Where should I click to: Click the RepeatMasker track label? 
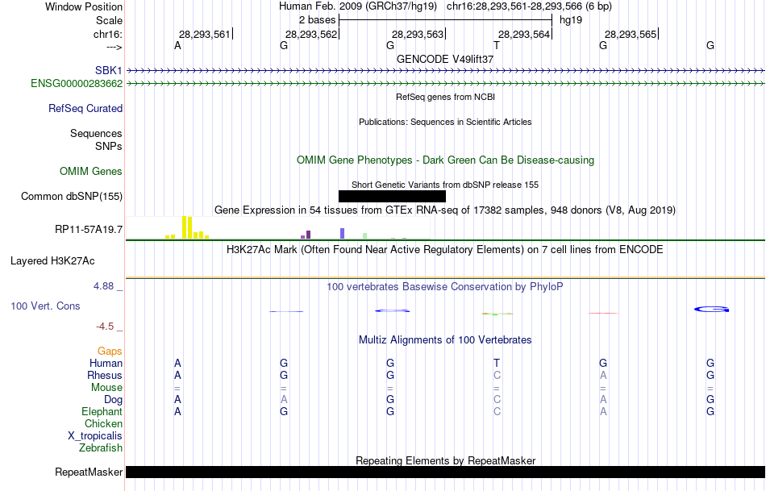point(89,472)
